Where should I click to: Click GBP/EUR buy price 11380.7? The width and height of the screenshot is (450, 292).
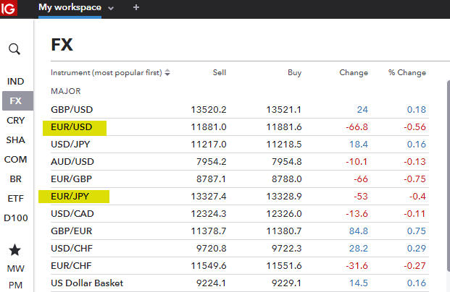(284, 231)
